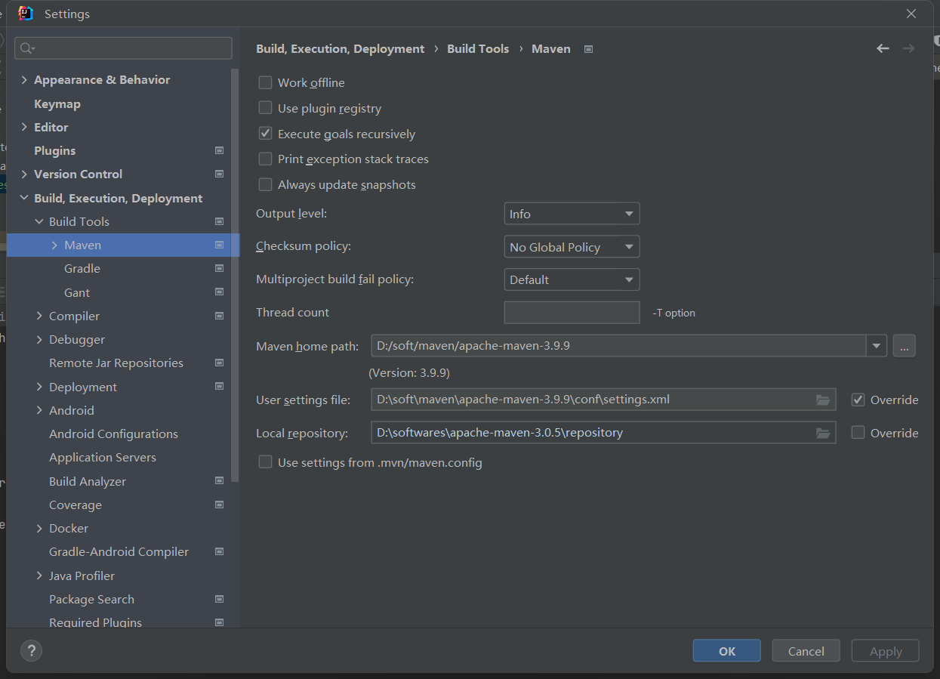940x679 pixels.
Task: Click project-level icon beside Maven breadcrumb
Action: 589,49
